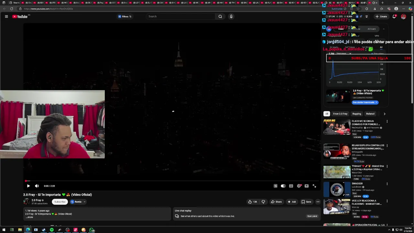Open Windows Start menu

pos(4,230)
